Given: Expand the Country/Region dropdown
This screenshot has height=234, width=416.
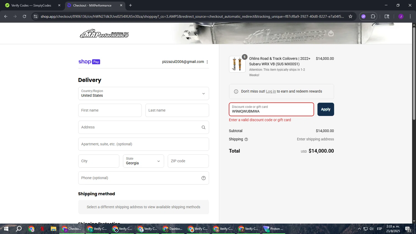Looking at the screenshot, I should 143,93.
